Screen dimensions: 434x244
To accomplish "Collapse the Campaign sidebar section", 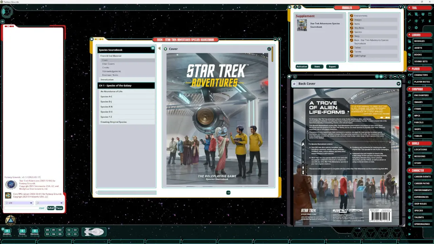I will [x=419, y=89].
